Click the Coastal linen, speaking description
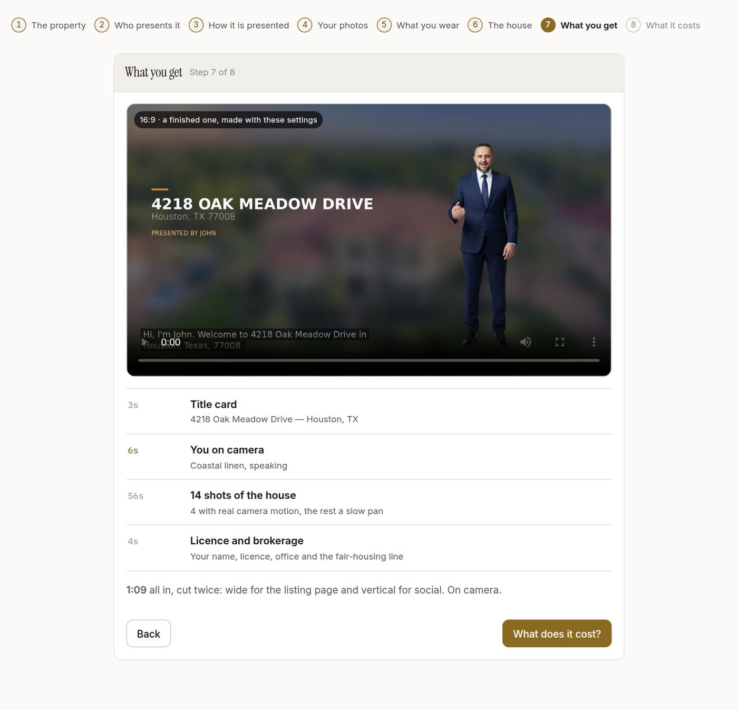738x710 pixels. pyautogui.click(x=239, y=466)
